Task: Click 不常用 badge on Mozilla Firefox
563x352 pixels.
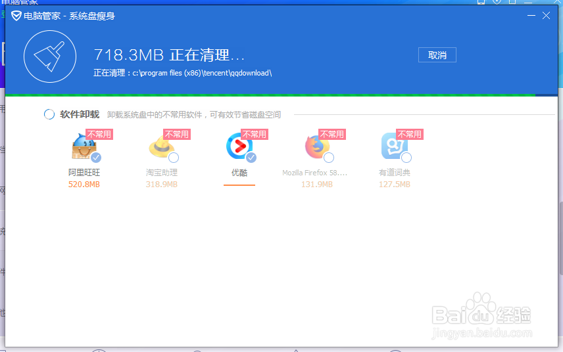Action: coord(331,135)
